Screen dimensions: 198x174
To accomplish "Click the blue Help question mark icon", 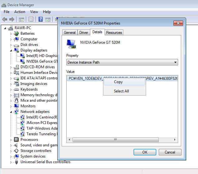I will (40, 19).
